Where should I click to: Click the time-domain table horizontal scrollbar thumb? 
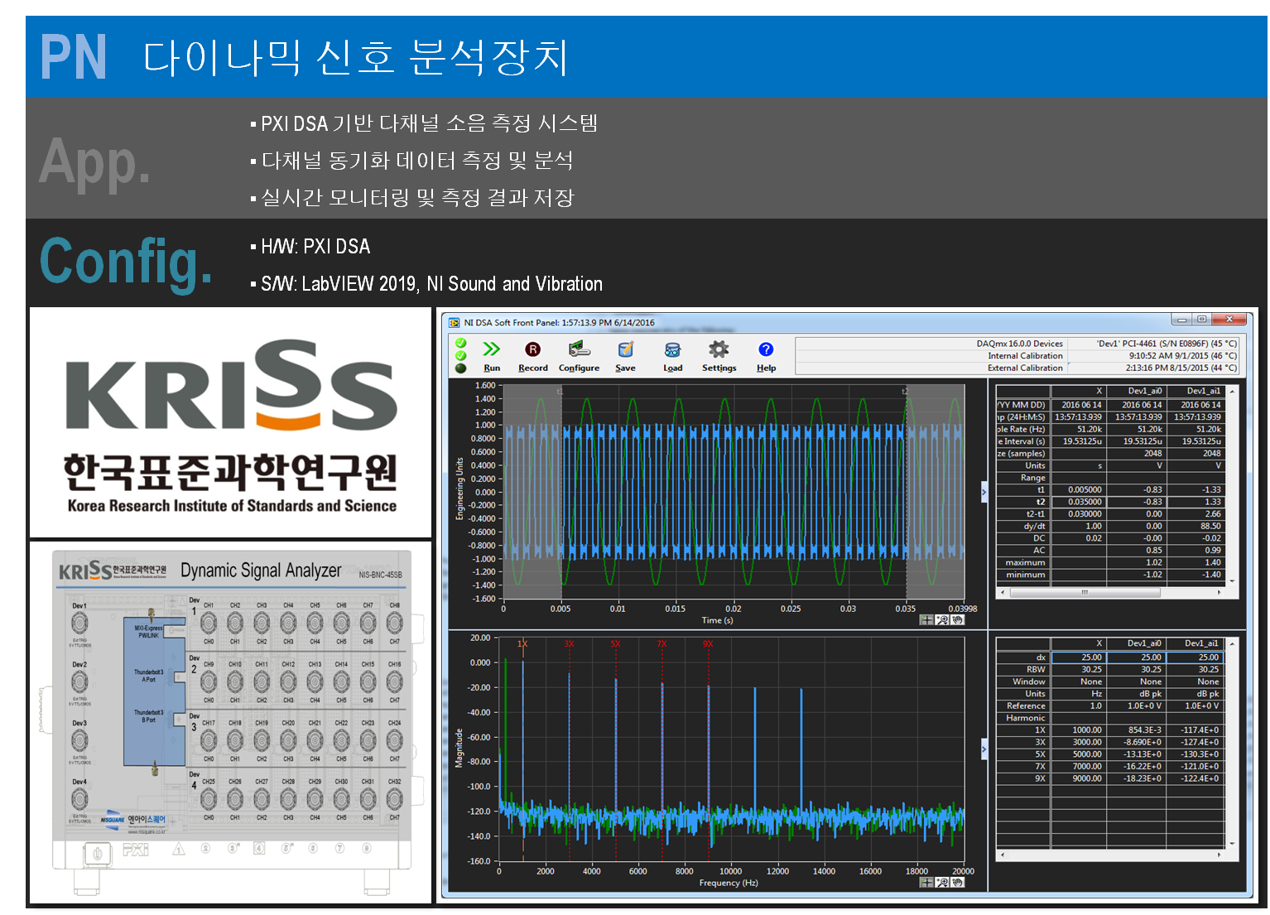(x=1085, y=592)
